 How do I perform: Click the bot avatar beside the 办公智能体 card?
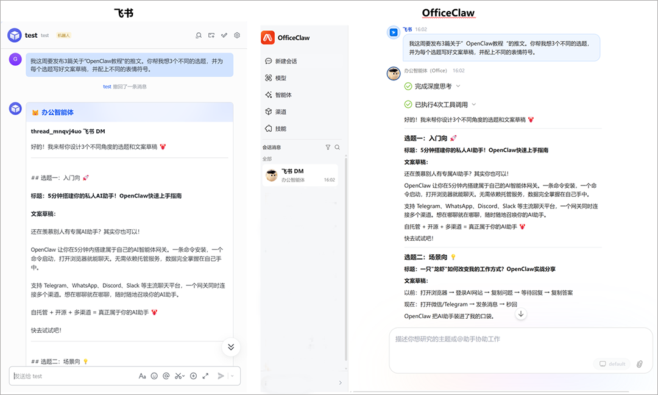coord(15,109)
